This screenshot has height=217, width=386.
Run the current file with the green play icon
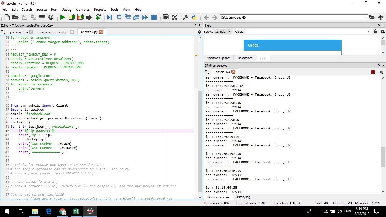(62, 18)
